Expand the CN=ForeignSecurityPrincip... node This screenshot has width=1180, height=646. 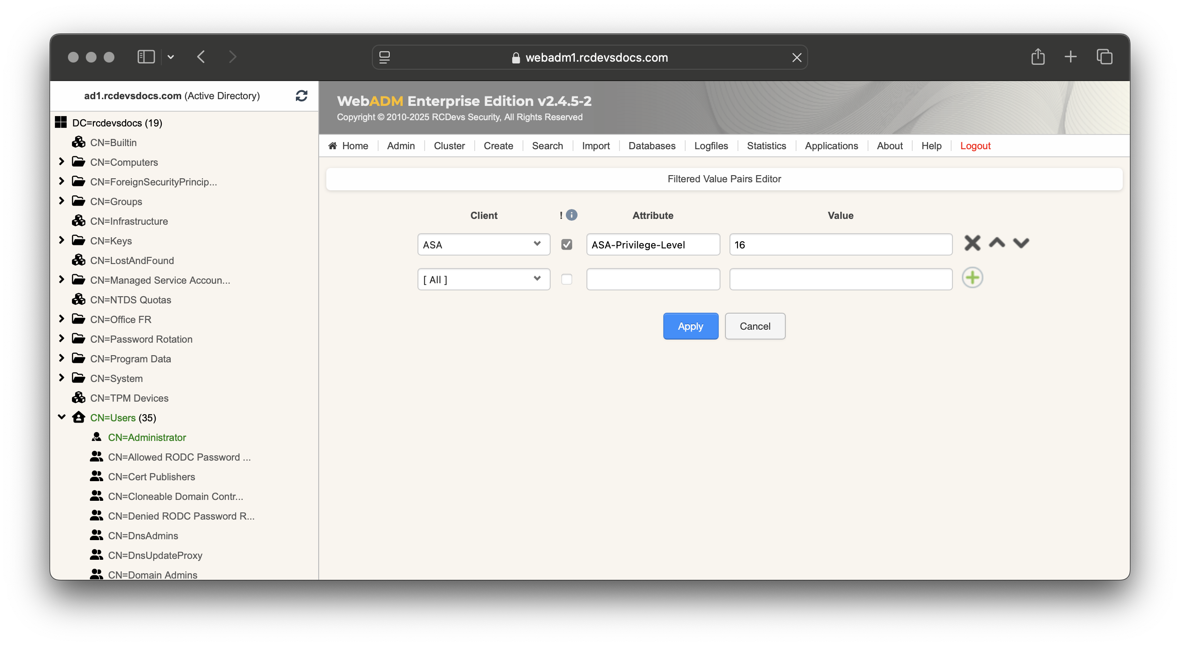[61, 181]
